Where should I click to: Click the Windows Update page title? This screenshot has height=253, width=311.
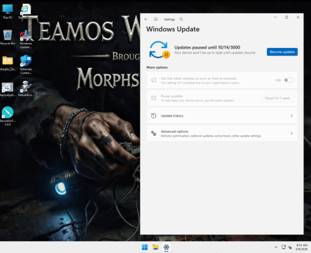173,29
